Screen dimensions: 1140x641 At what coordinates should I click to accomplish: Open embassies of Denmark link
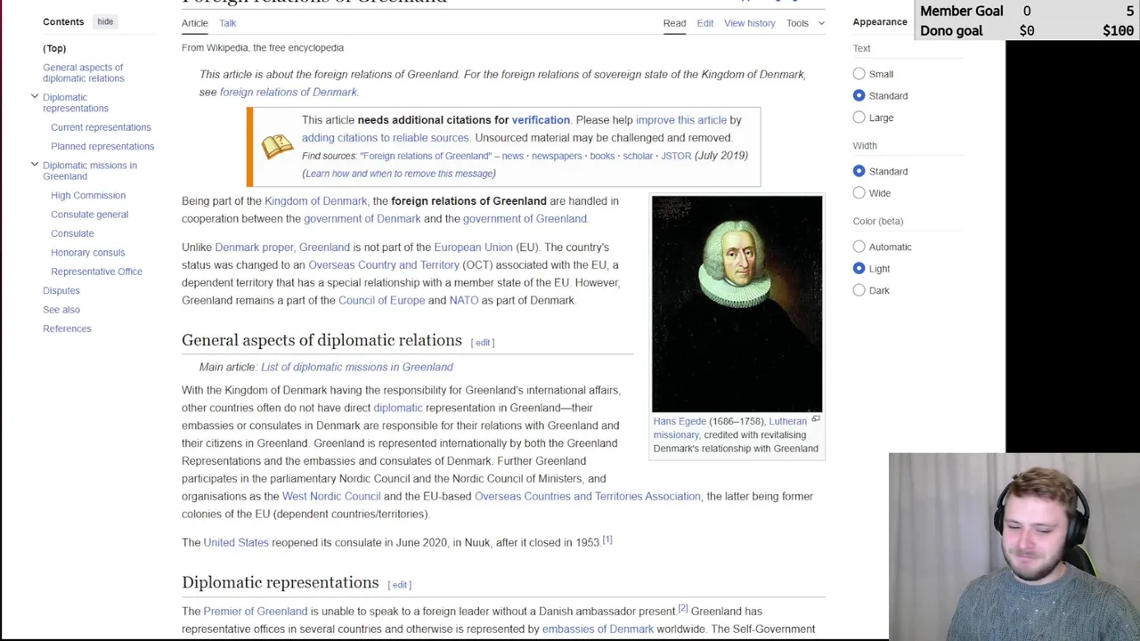pos(598,629)
